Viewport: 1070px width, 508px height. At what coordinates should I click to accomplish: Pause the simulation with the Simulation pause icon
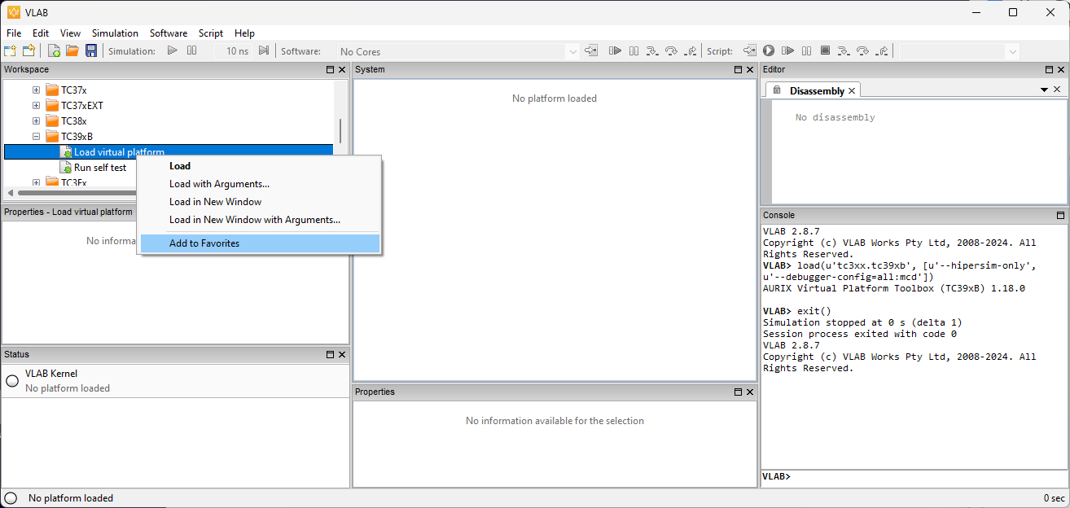(191, 50)
